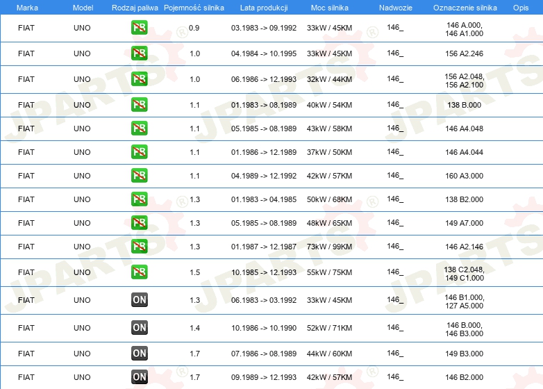Select the 50kW / 68KM power cell
Viewport: 543px width, 389px height.
pos(329,199)
